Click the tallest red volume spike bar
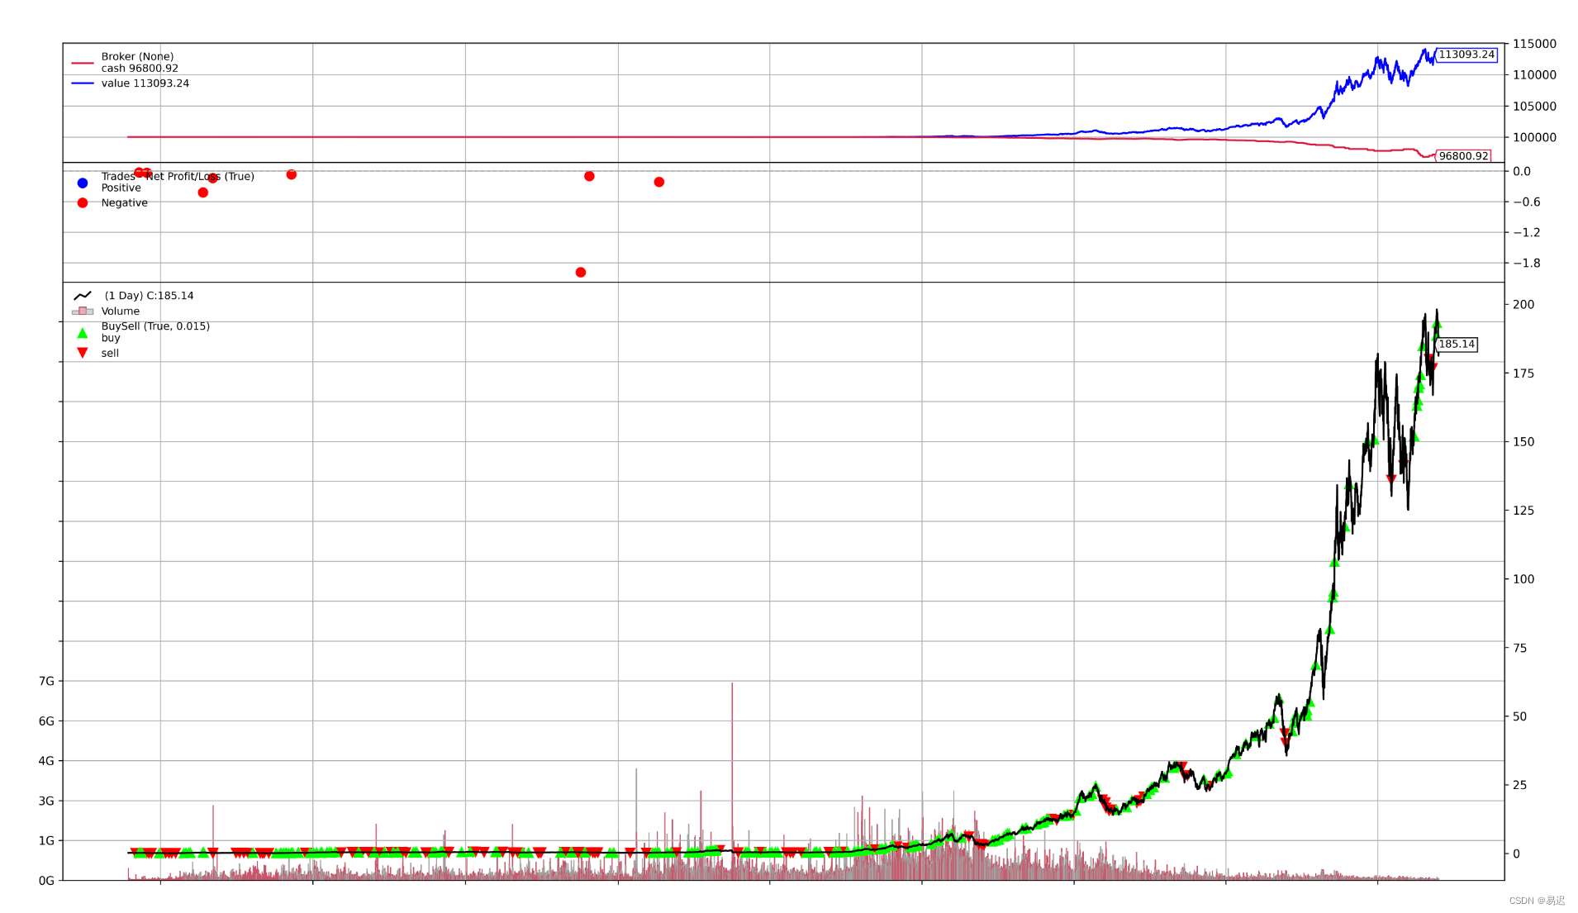Viewport: 1578px width, 913px height. click(732, 781)
